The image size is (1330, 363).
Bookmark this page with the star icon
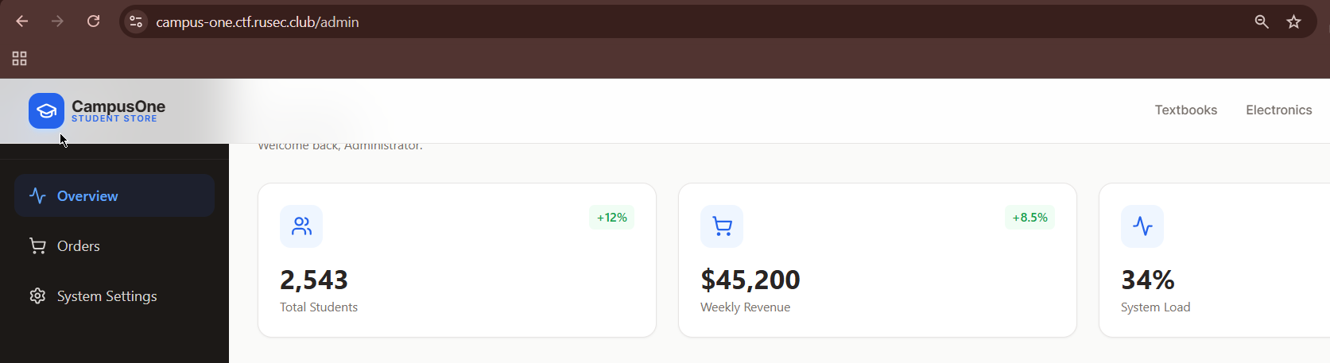(x=1294, y=21)
